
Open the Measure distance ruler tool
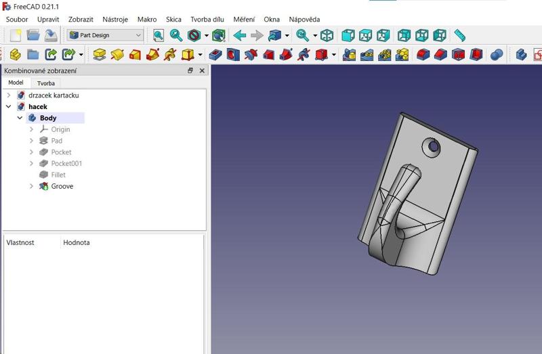(460, 35)
